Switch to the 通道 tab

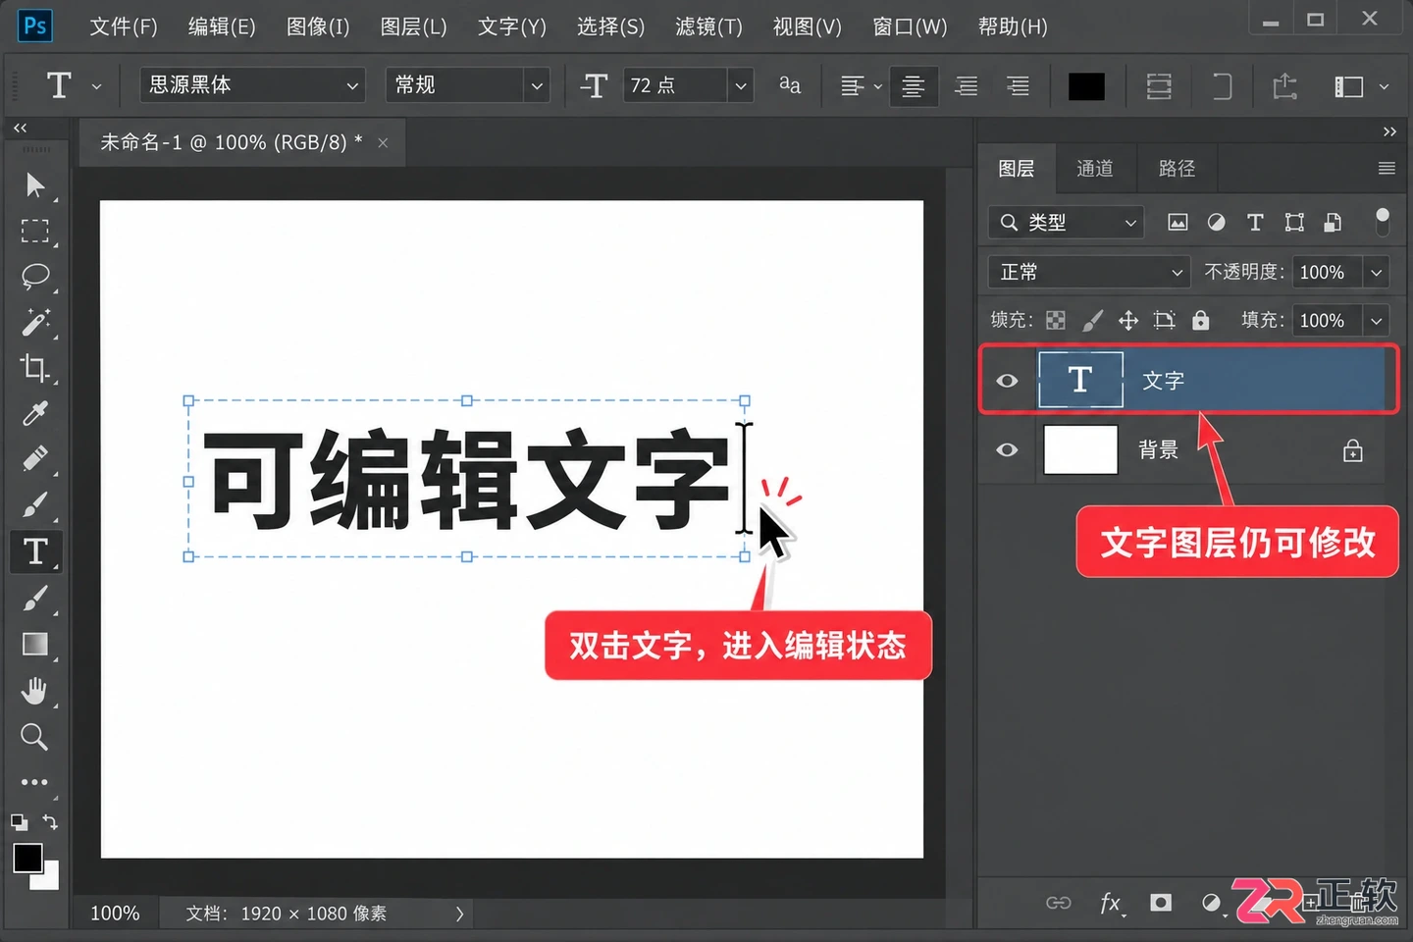point(1095,169)
